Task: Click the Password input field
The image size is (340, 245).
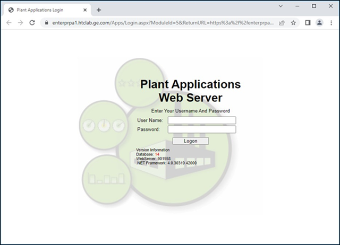Action: [202, 129]
